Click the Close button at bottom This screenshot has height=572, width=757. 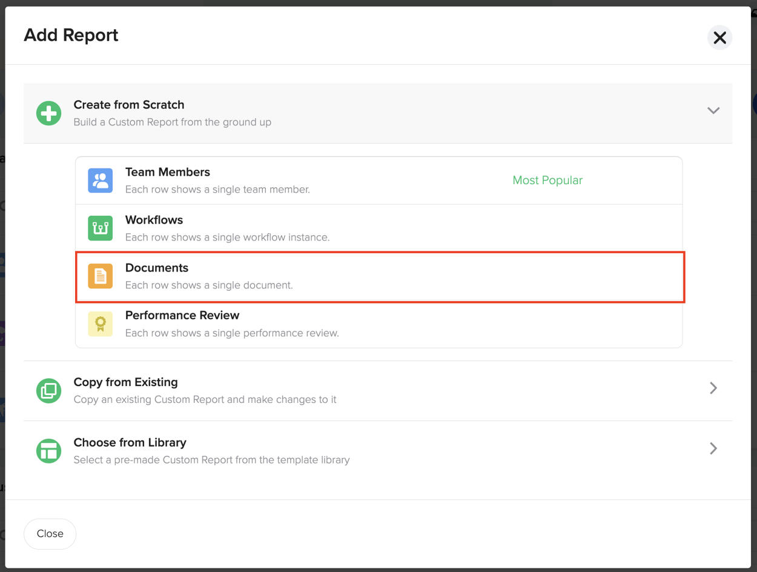[x=50, y=534]
